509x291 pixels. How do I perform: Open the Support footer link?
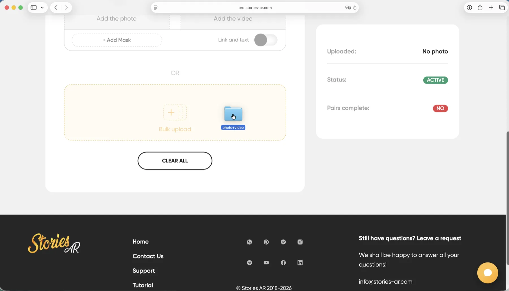coord(144,271)
